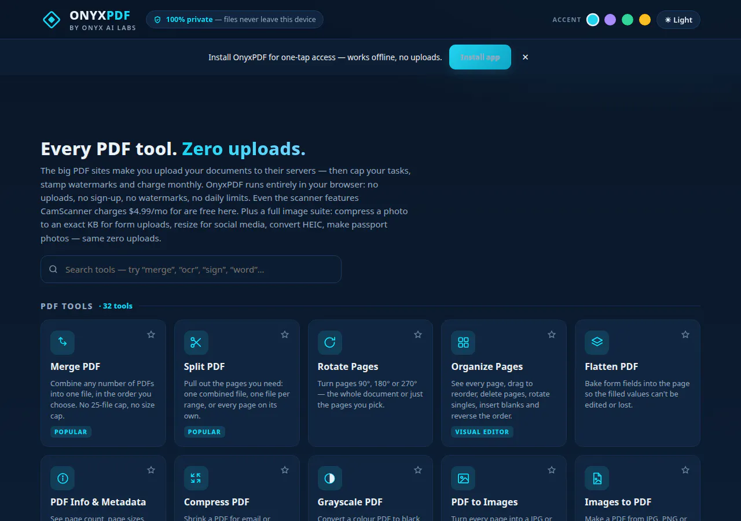Toggle the star on Grayscale PDF
741x521 pixels.
(x=418, y=470)
